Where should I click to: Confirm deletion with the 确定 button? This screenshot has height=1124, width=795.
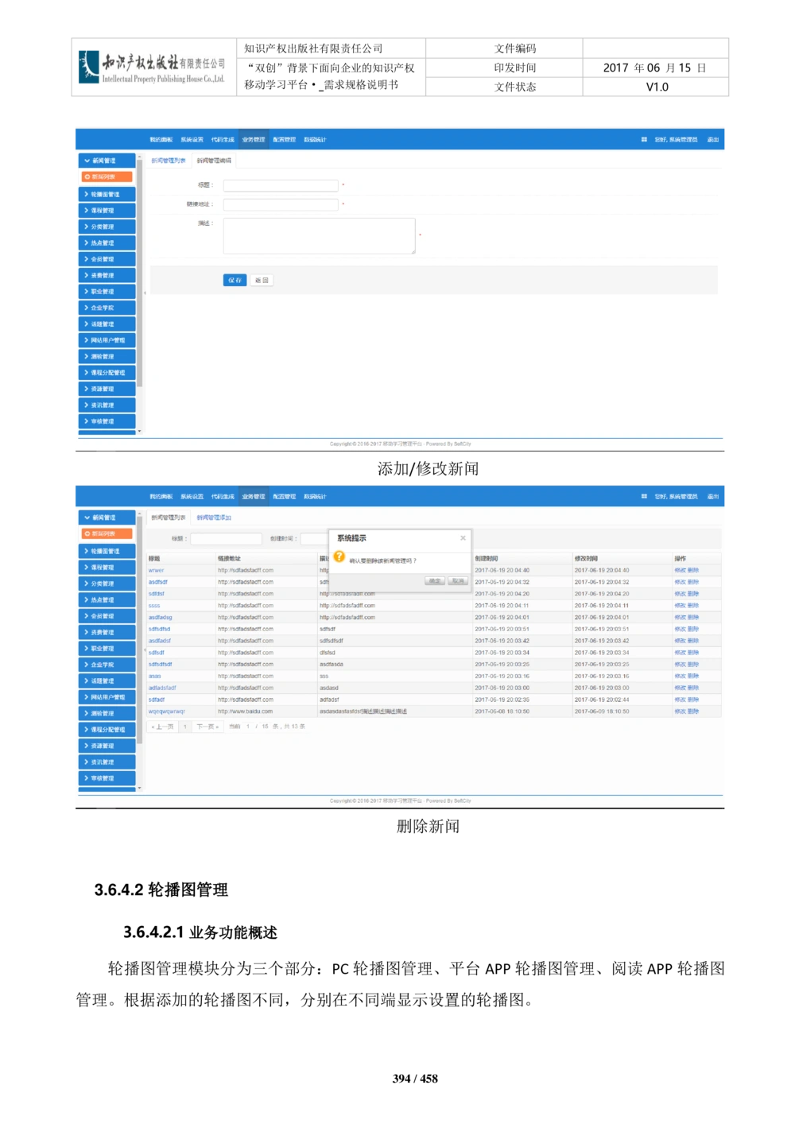435,581
